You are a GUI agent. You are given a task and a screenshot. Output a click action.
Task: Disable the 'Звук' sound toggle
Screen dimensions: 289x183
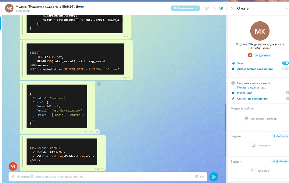coord(285,63)
